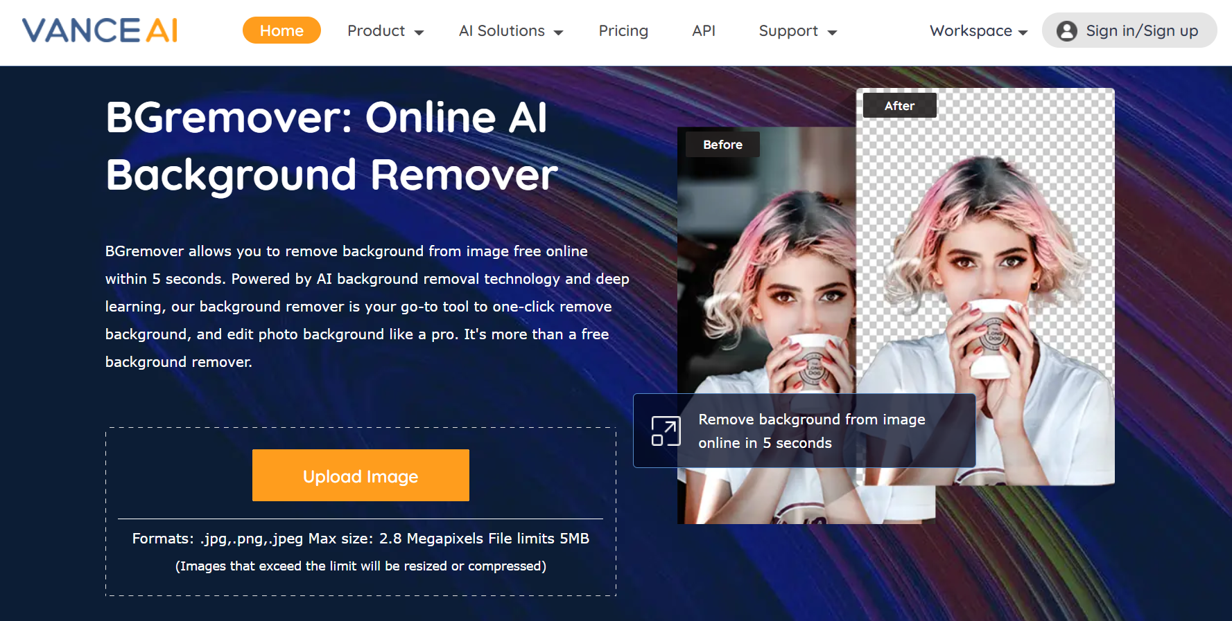
Task: Click the BGremover main heading
Action: tap(331, 146)
